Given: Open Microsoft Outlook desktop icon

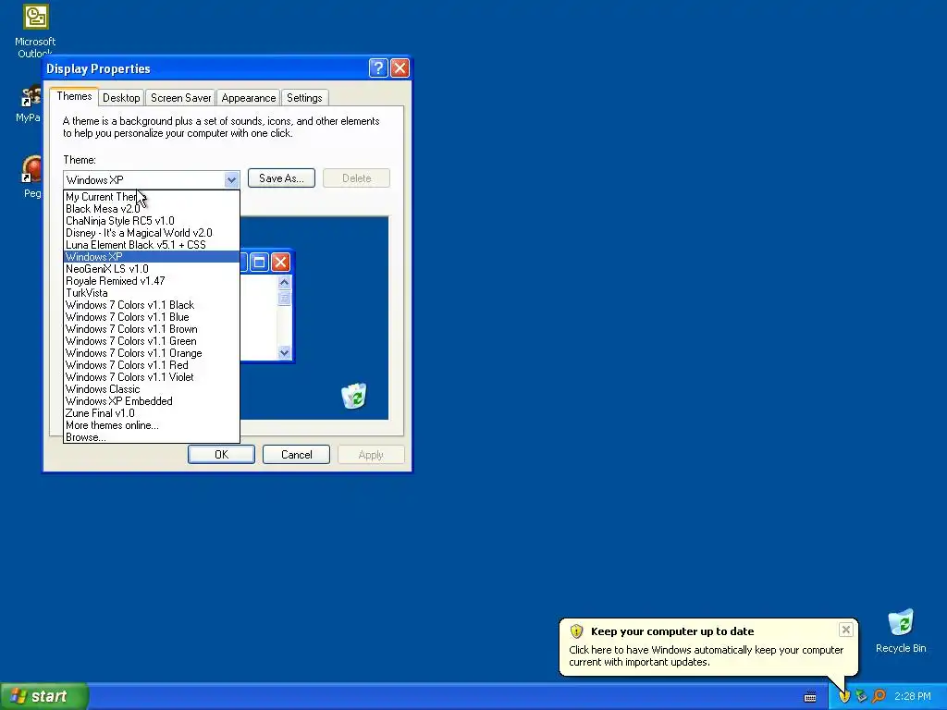Looking at the screenshot, I should 35,31.
